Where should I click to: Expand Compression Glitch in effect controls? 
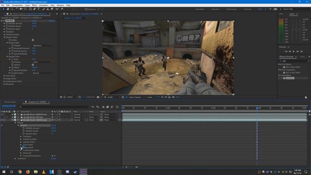tap(4, 81)
